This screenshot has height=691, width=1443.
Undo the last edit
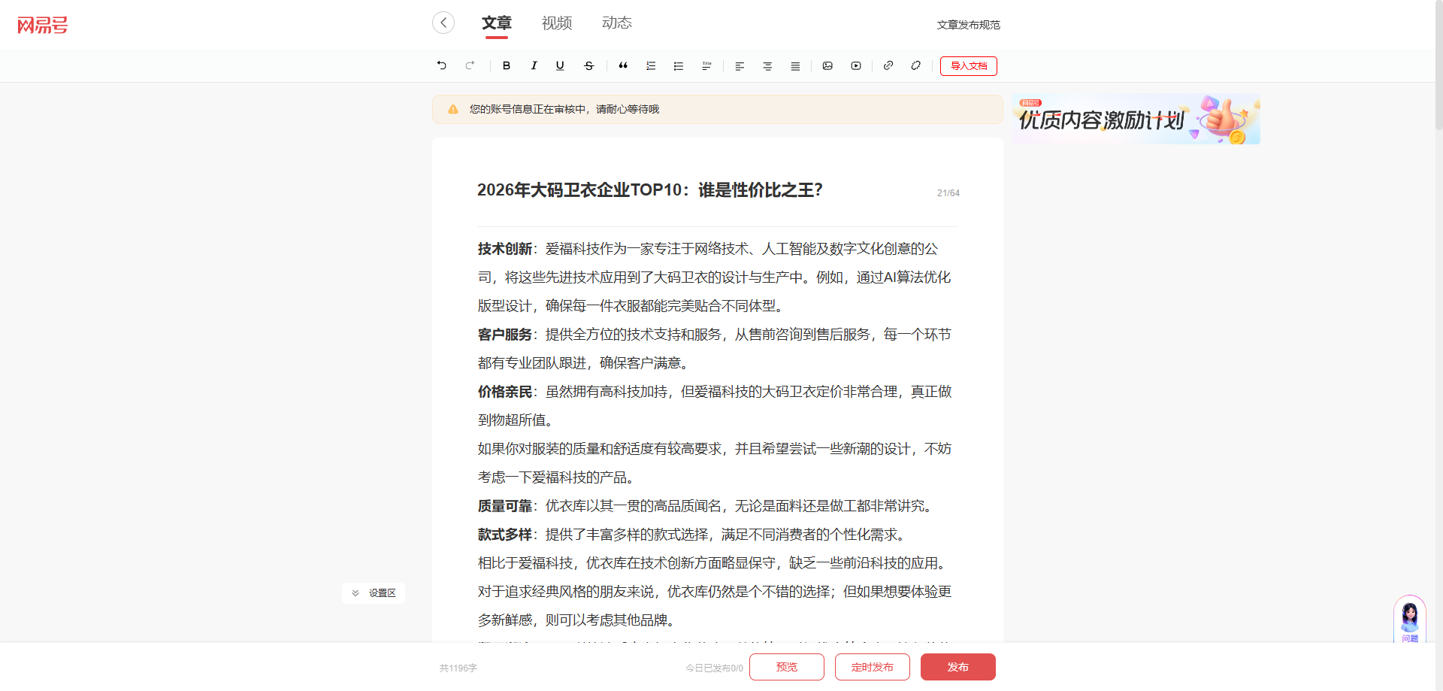click(442, 65)
